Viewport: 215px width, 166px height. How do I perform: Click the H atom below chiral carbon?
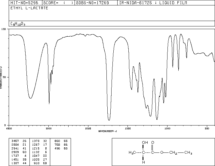click(x=143, y=162)
